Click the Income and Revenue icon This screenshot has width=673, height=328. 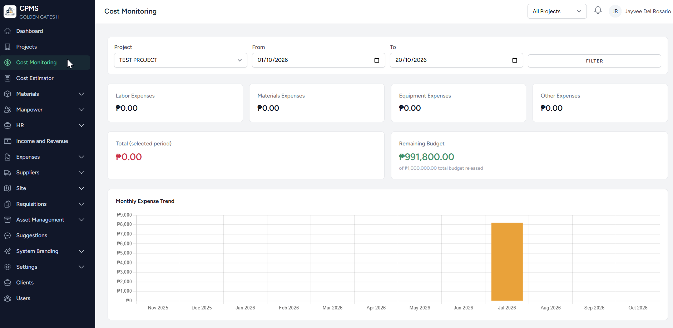click(x=8, y=141)
